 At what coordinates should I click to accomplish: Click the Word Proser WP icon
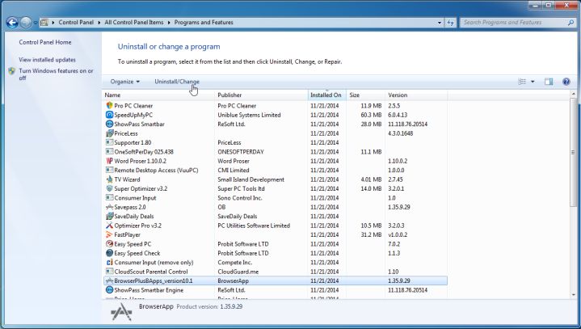109,161
